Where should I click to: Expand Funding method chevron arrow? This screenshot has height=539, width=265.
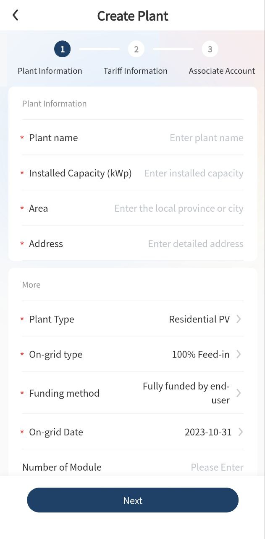239,393
